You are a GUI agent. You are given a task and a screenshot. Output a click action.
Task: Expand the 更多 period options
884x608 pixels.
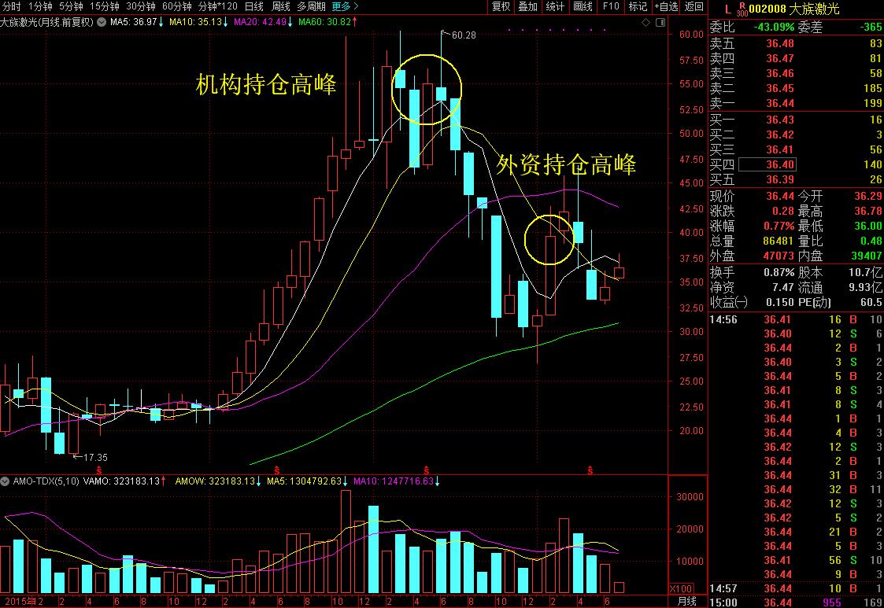(x=345, y=7)
